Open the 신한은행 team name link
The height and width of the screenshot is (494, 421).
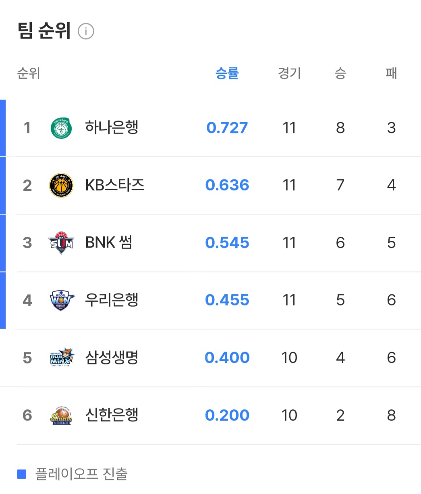coord(112,415)
